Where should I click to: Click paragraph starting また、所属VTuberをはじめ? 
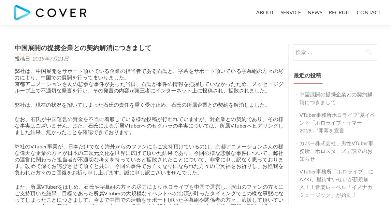tap(149, 194)
